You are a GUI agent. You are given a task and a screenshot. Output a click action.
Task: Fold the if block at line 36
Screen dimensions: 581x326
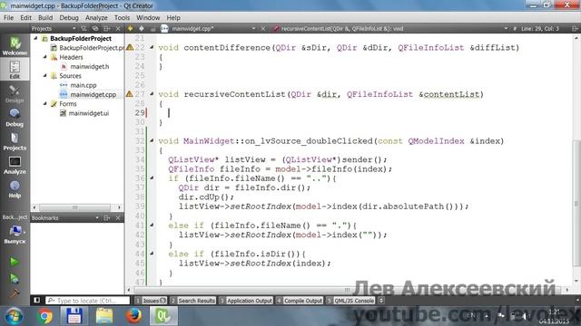(152, 177)
